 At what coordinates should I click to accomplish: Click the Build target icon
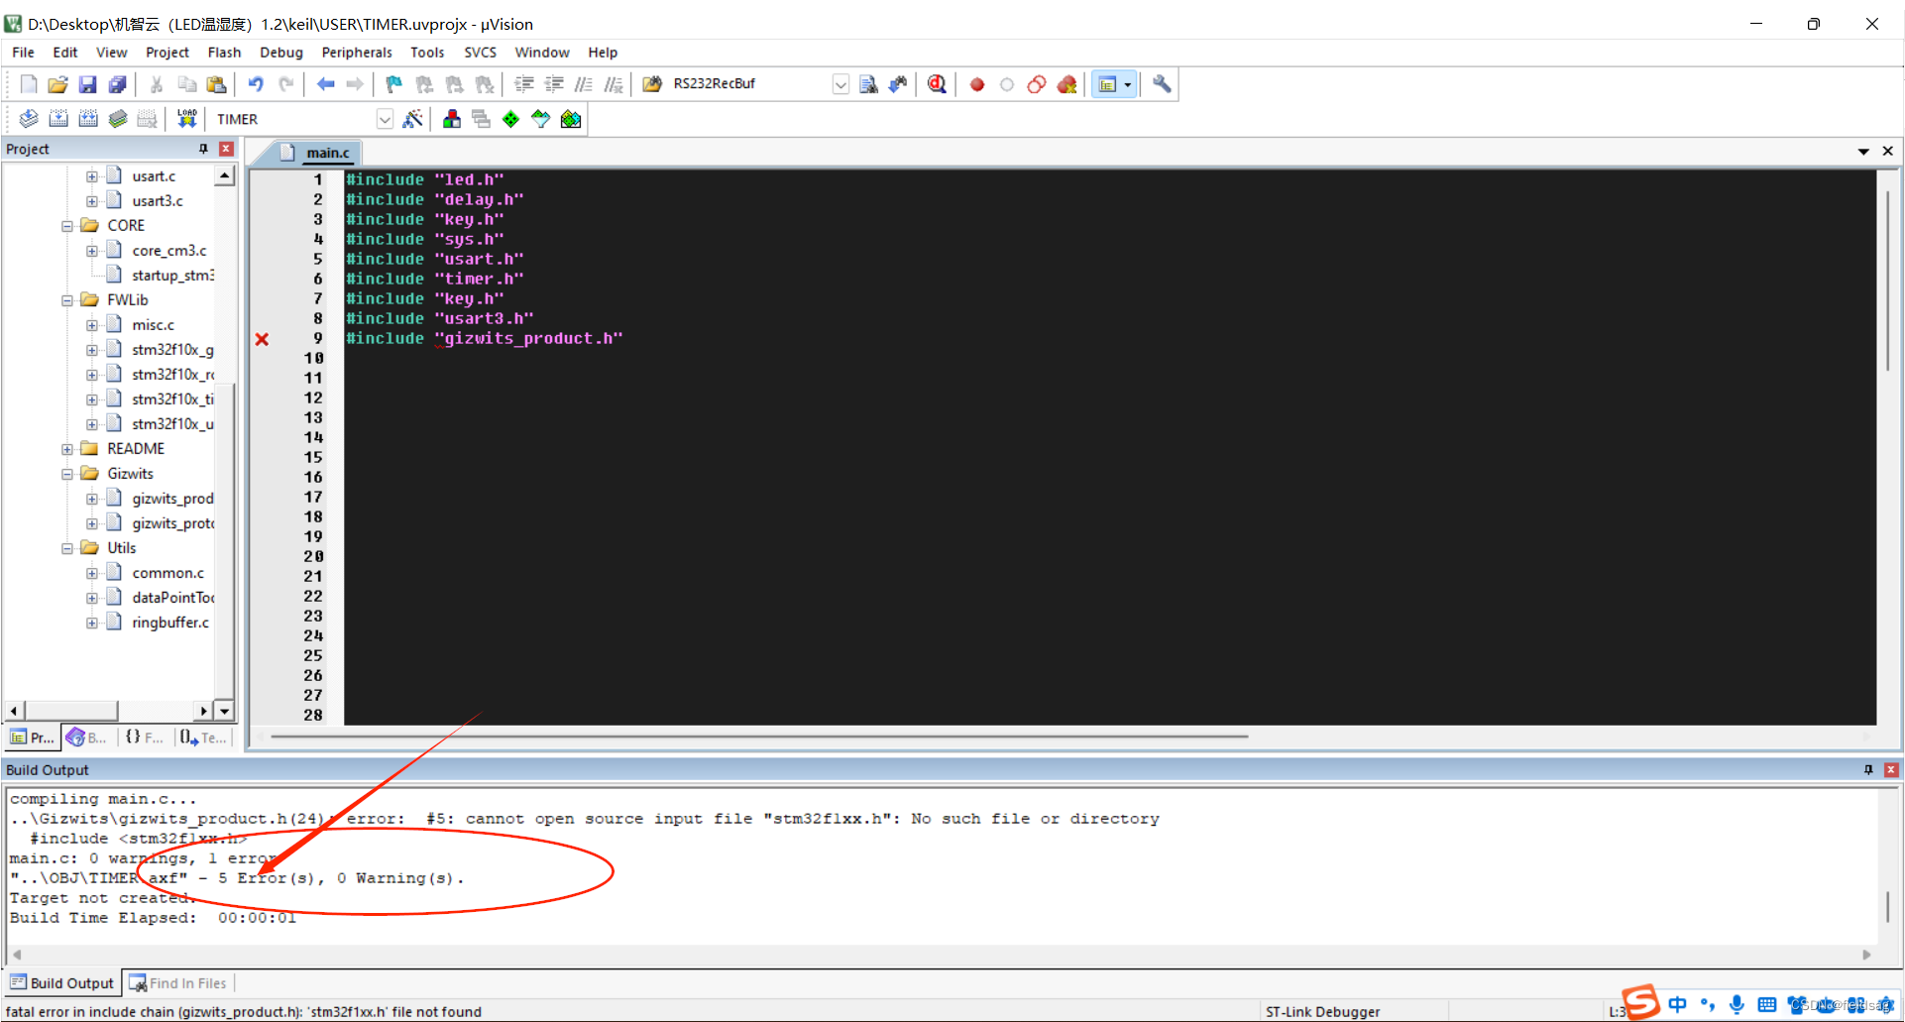58,119
